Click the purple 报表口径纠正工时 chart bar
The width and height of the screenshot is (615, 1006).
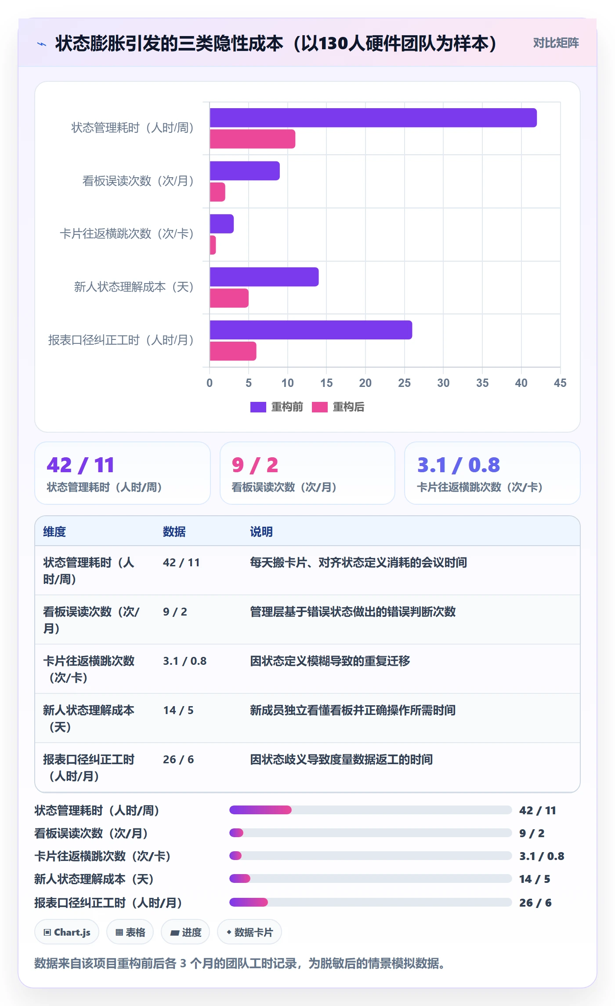311,330
